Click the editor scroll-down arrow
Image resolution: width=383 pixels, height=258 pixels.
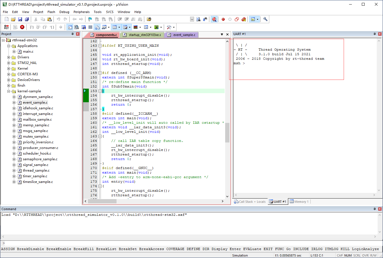click(x=227, y=196)
